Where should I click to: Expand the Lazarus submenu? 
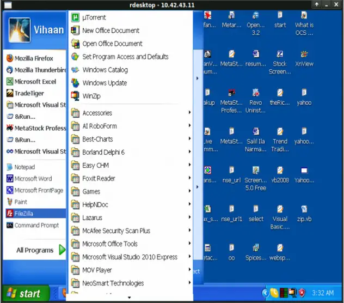(131, 217)
